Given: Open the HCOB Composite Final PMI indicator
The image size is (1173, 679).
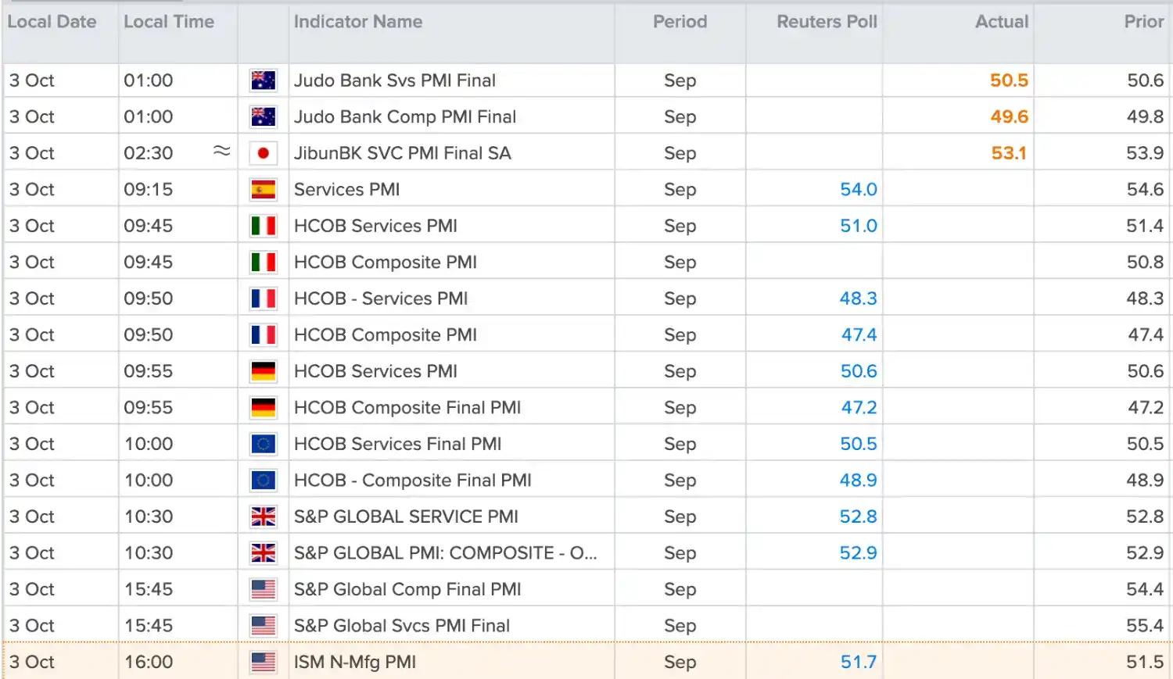Looking at the screenshot, I should coord(407,407).
